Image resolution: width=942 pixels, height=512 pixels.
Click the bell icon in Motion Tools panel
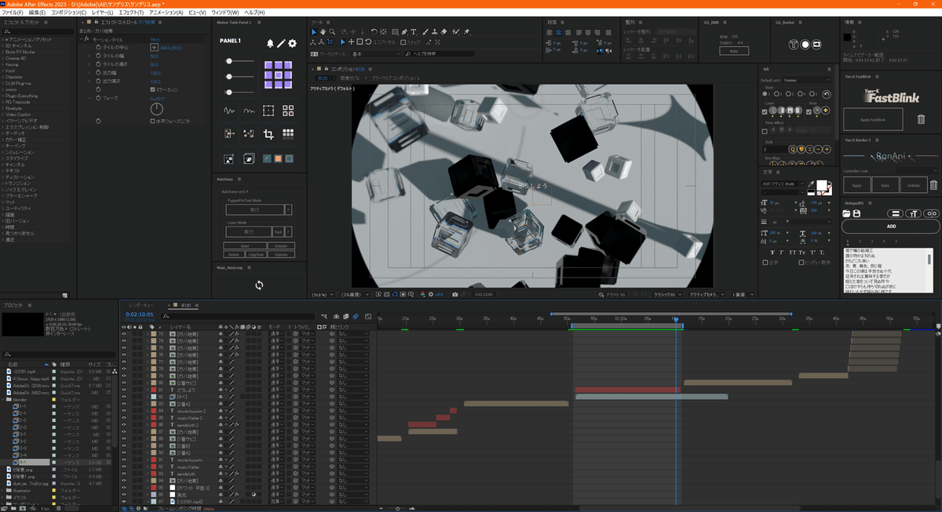270,43
